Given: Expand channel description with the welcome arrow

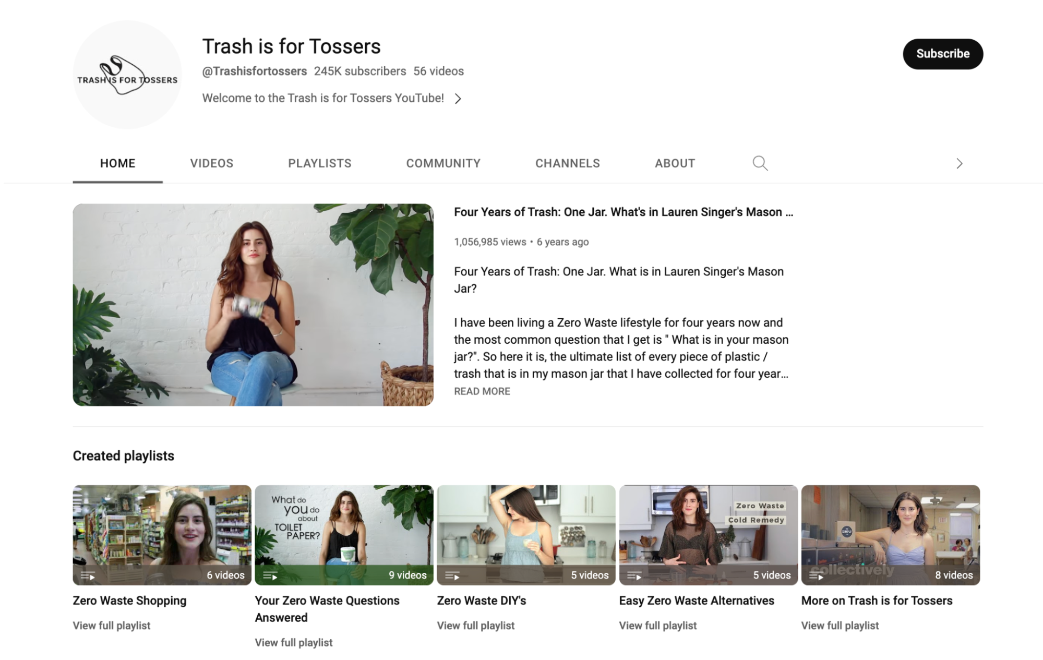Looking at the screenshot, I should (458, 99).
